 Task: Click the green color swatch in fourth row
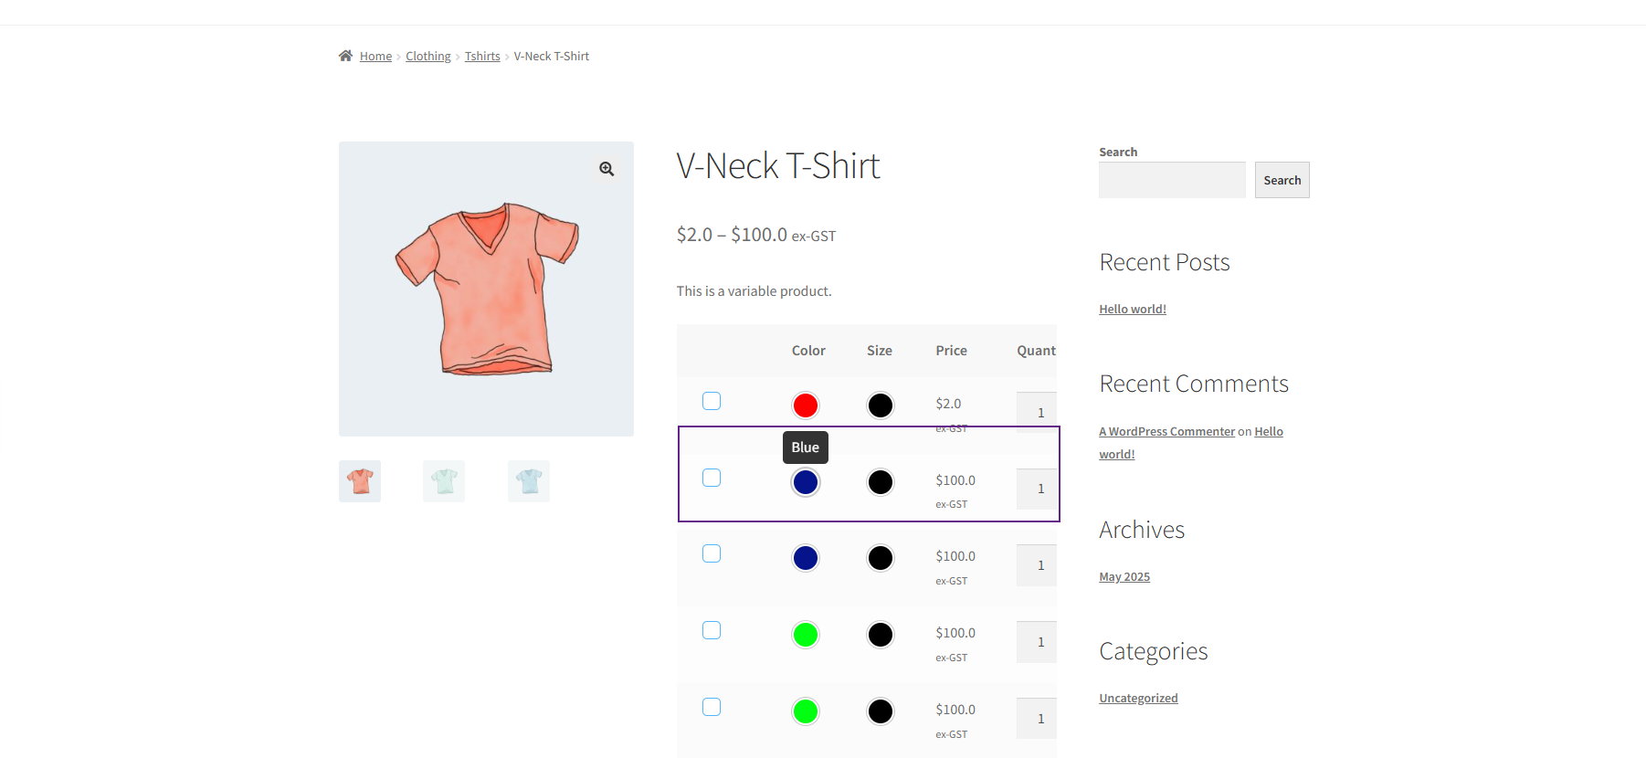[x=805, y=635]
